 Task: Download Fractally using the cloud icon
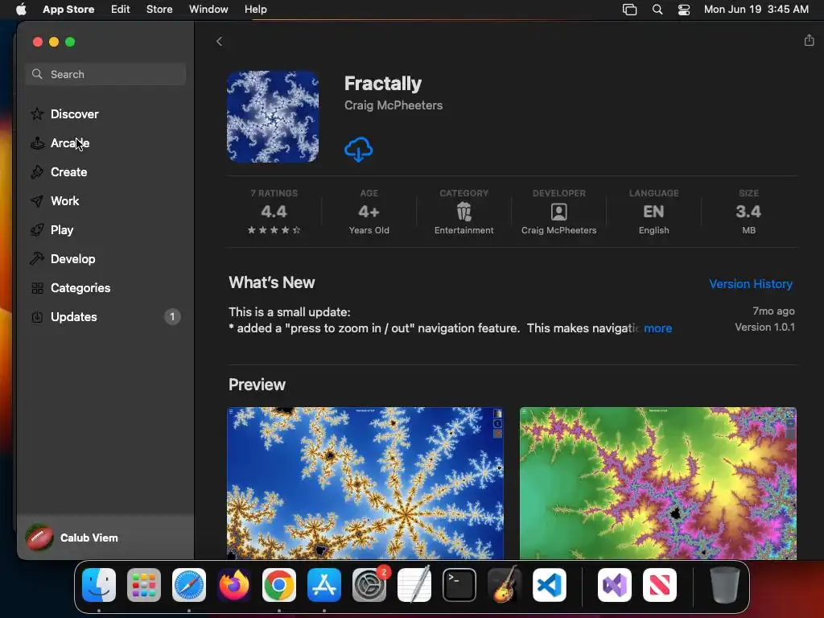pyautogui.click(x=358, y=149)
